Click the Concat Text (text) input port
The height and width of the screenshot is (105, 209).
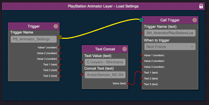click(82, 74)
